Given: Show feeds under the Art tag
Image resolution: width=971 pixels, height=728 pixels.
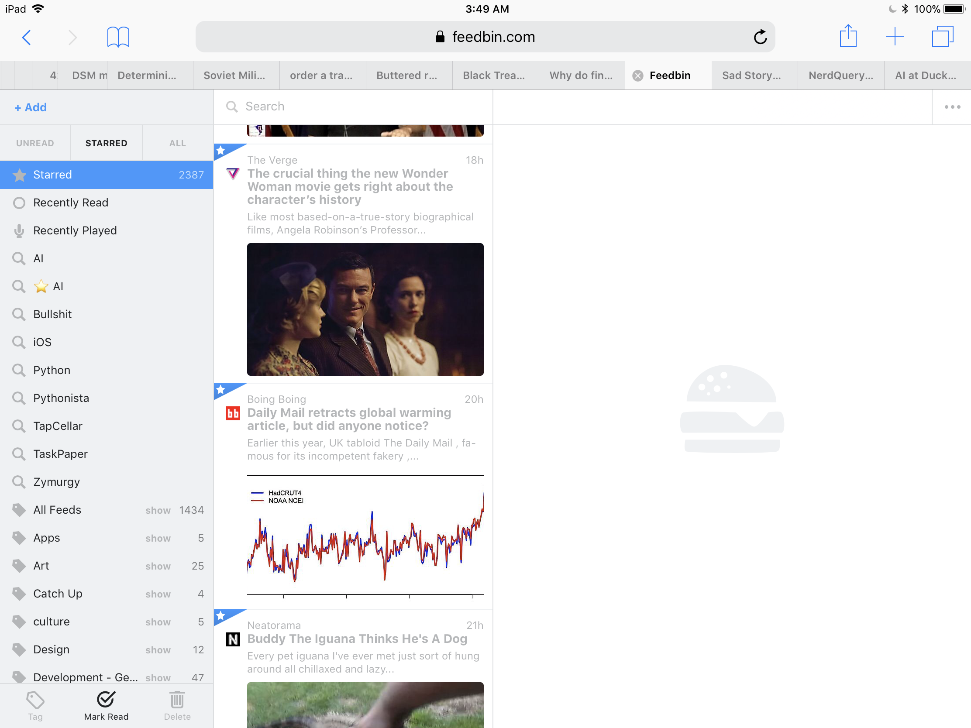Looking at the screenshot, I should point(158,566).
